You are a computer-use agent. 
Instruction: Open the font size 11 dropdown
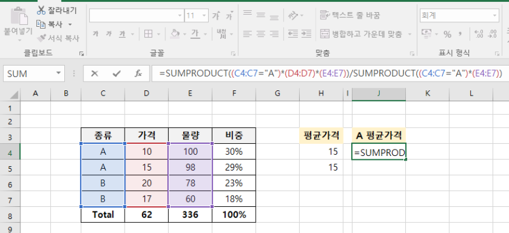204,15
